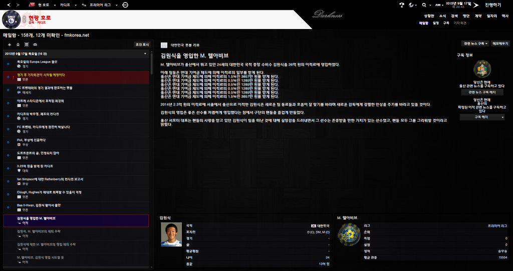The image size is (513, 271).
Task: Open the 상황판 menu
Action: click(x=429, y=15)
